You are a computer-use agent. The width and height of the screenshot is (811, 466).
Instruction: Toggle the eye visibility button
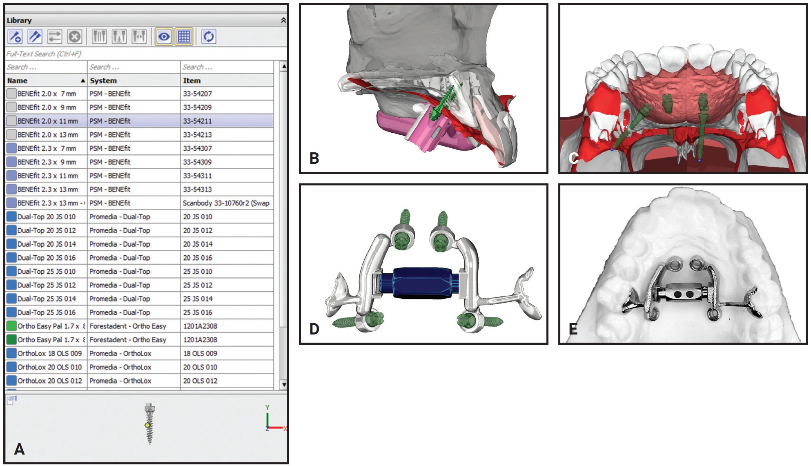click(164, 37)
